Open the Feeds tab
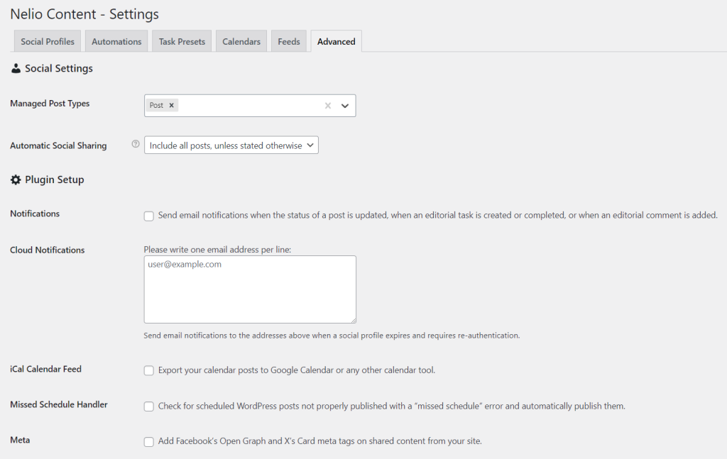This screenshot has height=459, width=727. [288, 41]
